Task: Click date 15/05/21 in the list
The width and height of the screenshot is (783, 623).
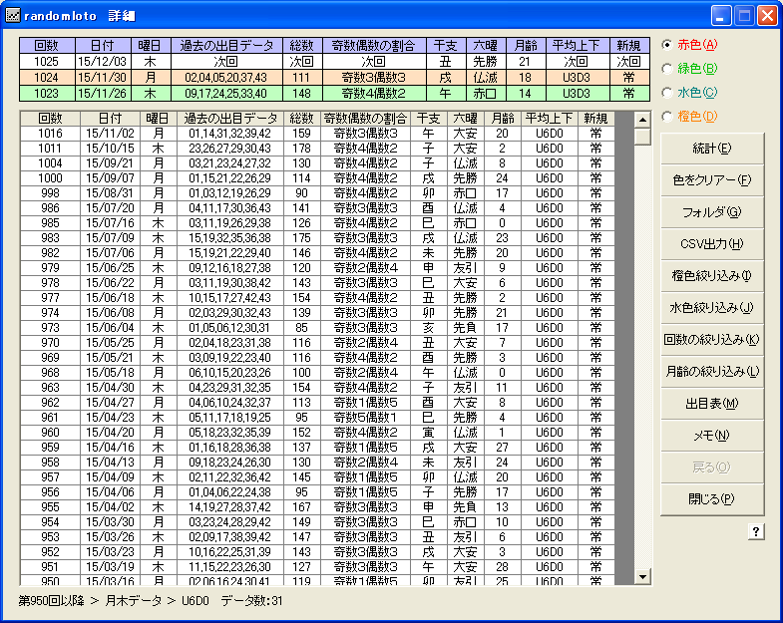Action: pyautogui.click(x=110, y=358)
